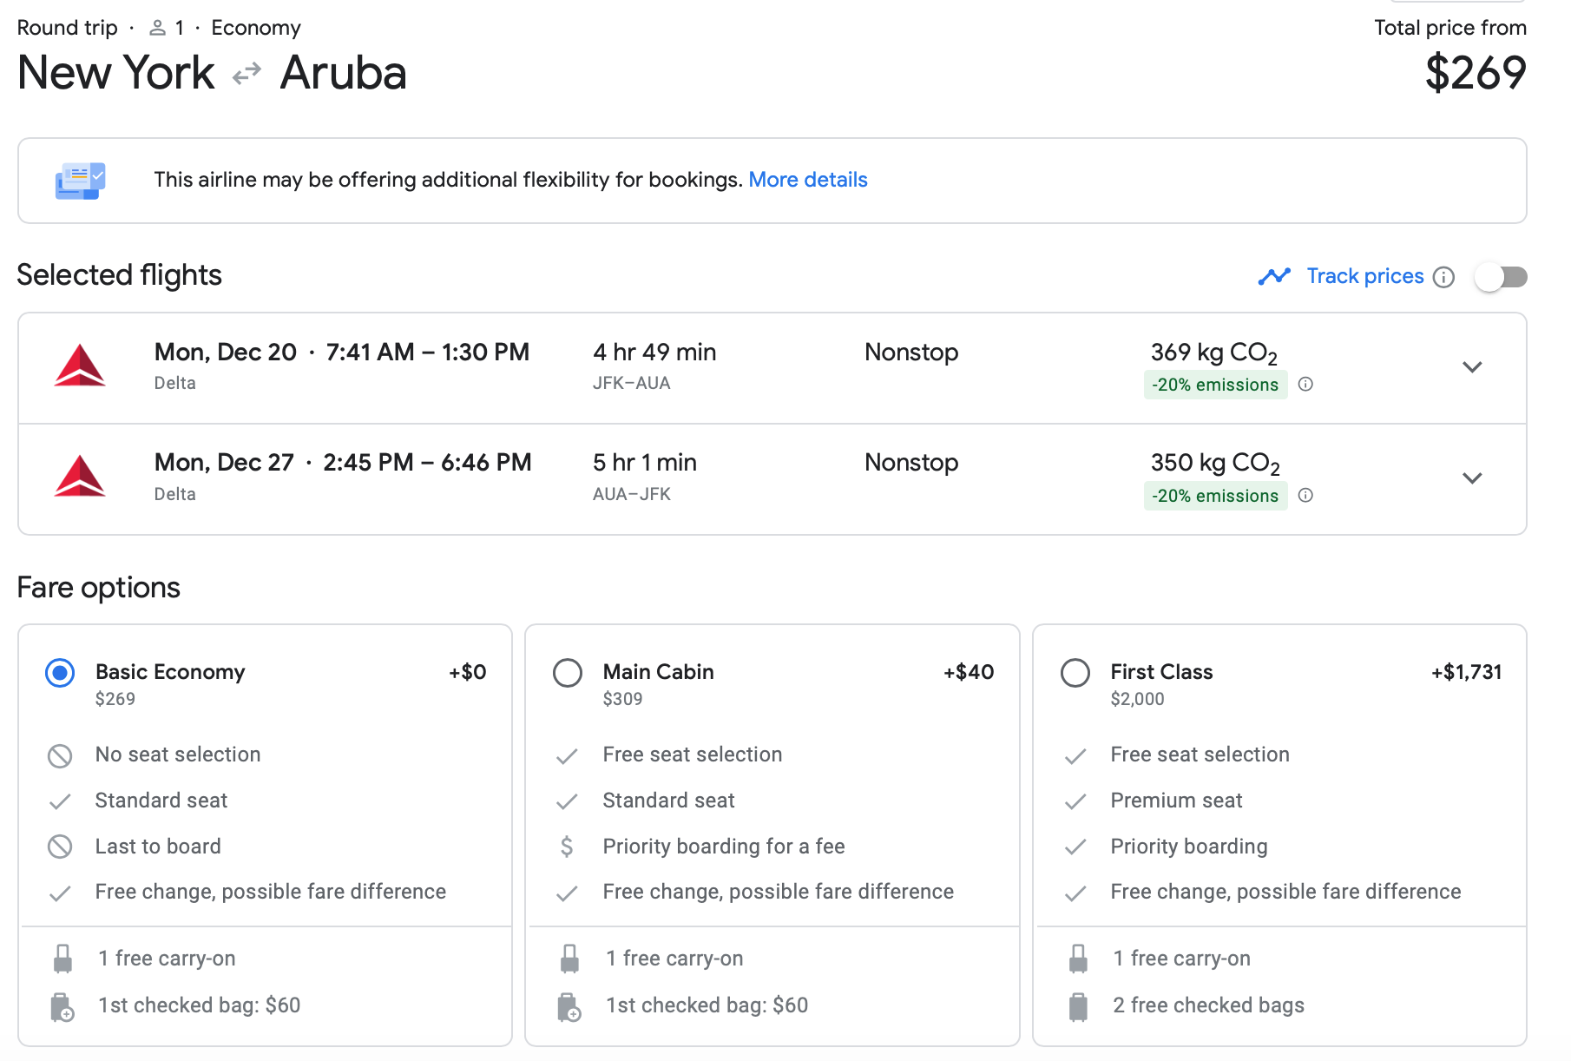This screenshot has height=1061, width=1571.
Task: Click the Fare options heading
Action: click(x=99, y=588)
